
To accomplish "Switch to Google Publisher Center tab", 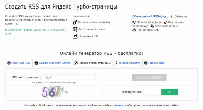I will click(x=52, y=63).
